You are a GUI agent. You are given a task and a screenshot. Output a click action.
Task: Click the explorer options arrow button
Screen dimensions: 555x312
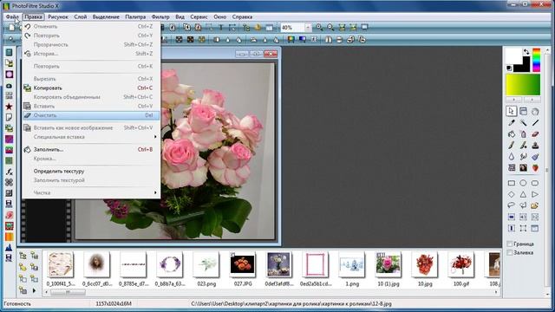pyautogui.click(x=34, y=291)
